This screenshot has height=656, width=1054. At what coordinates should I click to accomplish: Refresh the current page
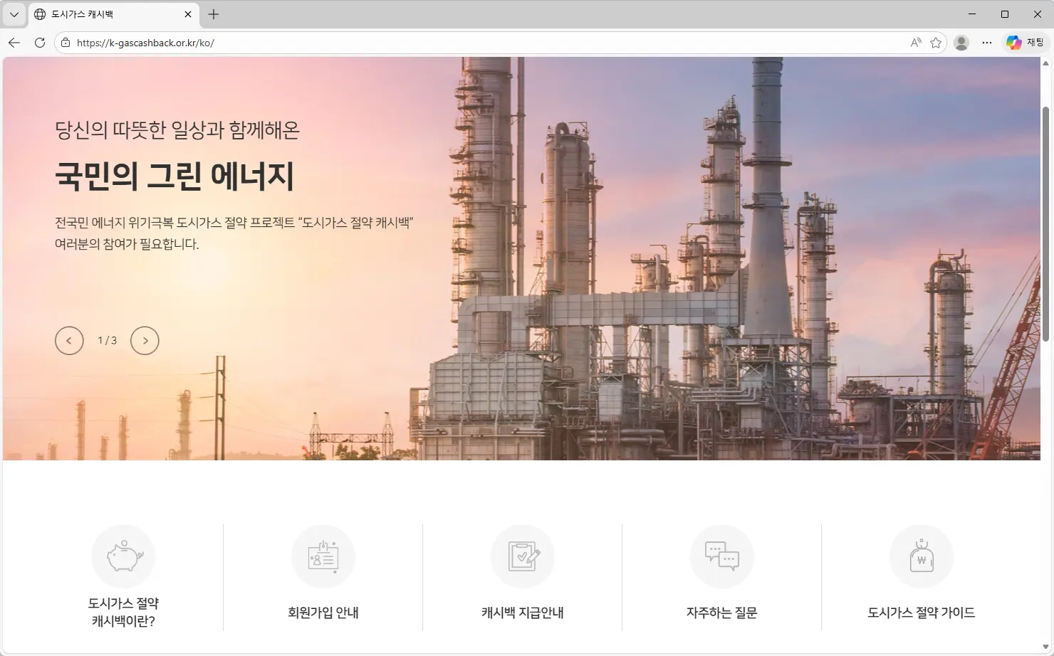pyautogui.click(x=39, y=42)
